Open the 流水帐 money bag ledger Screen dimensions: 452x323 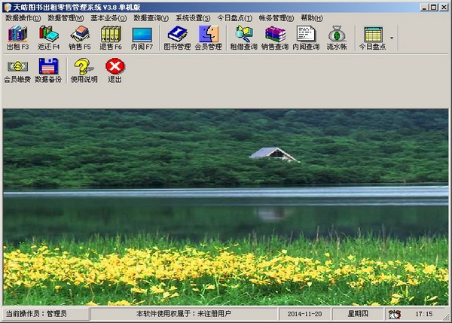(337, 38)
